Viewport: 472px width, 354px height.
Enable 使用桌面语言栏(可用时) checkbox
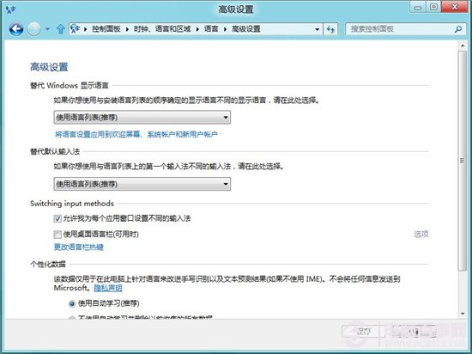(x=57, y=234)
